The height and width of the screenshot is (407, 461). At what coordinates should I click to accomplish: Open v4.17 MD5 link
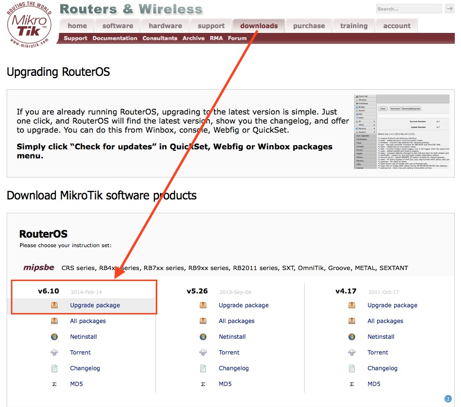click(x=374, y=384)
